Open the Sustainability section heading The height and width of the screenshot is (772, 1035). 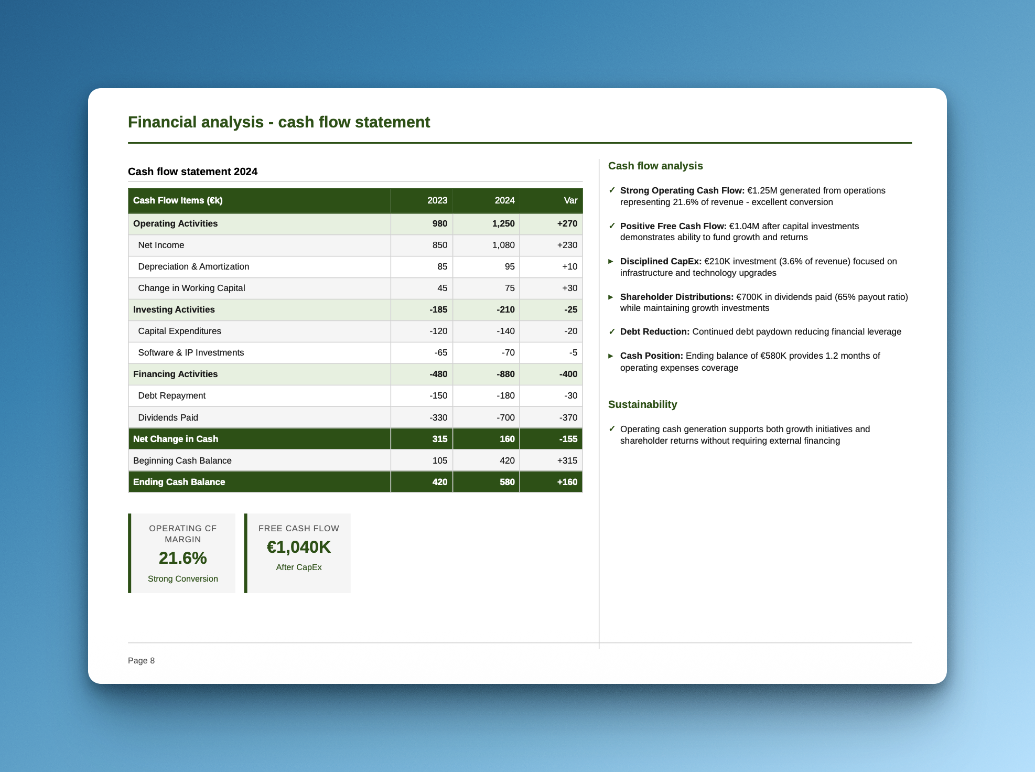pyautogui.click(x=643, y=404)
